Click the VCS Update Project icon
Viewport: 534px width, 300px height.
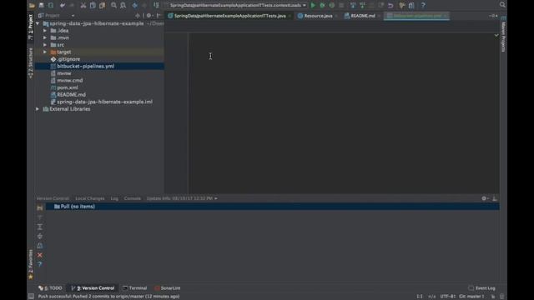pos(353,5)
